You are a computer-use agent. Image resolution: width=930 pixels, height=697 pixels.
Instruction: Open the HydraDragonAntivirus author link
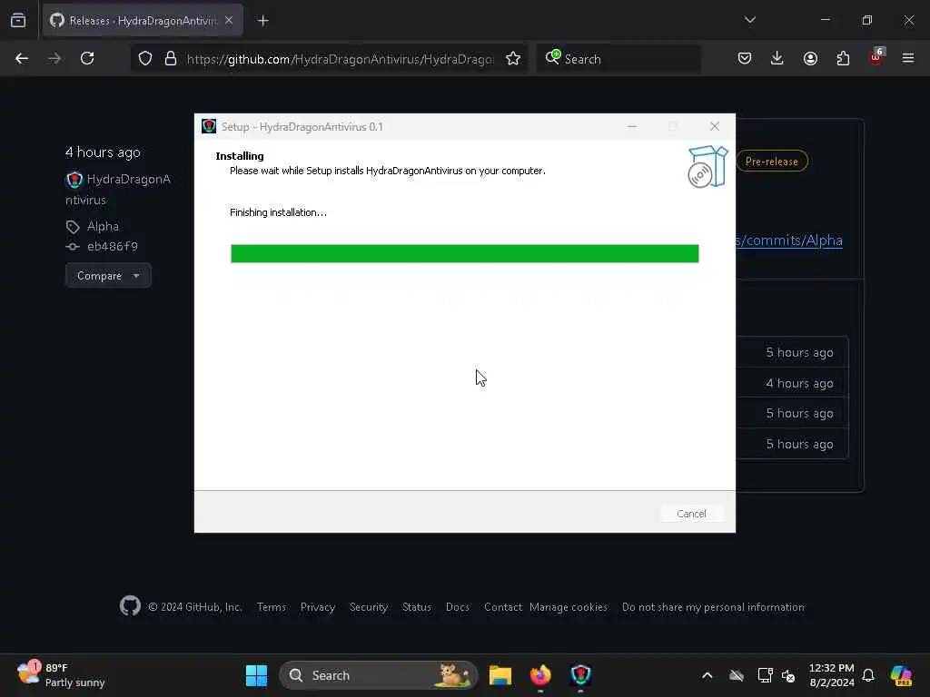pyautogui.click(x=118, y=189)
